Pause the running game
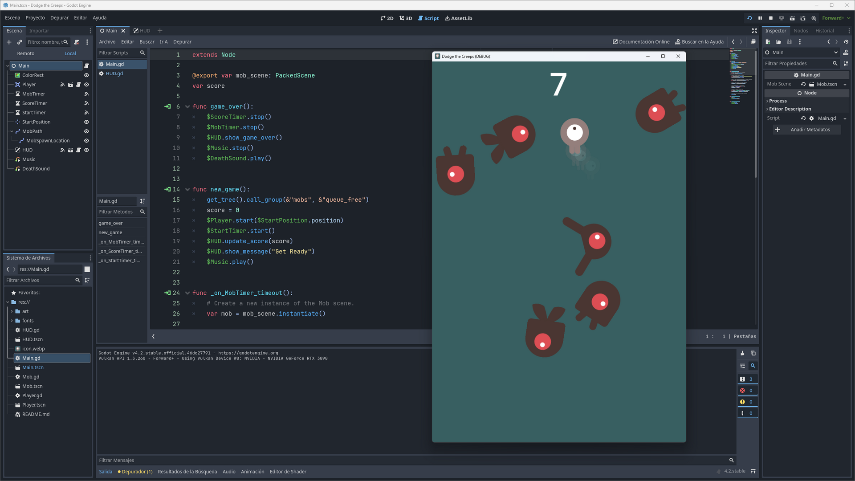The image size is (855, 481). pyautogui.click(x=760, y=18)
